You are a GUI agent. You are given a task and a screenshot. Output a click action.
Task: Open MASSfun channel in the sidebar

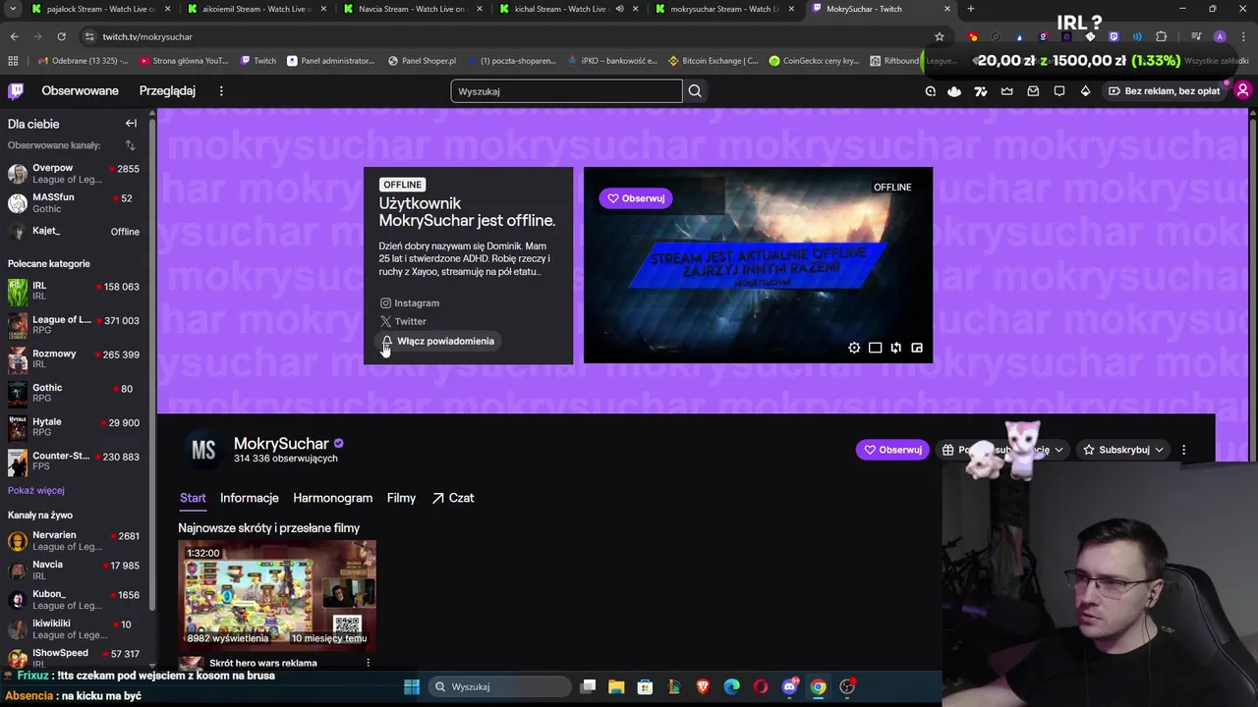[x=75, y=203]
